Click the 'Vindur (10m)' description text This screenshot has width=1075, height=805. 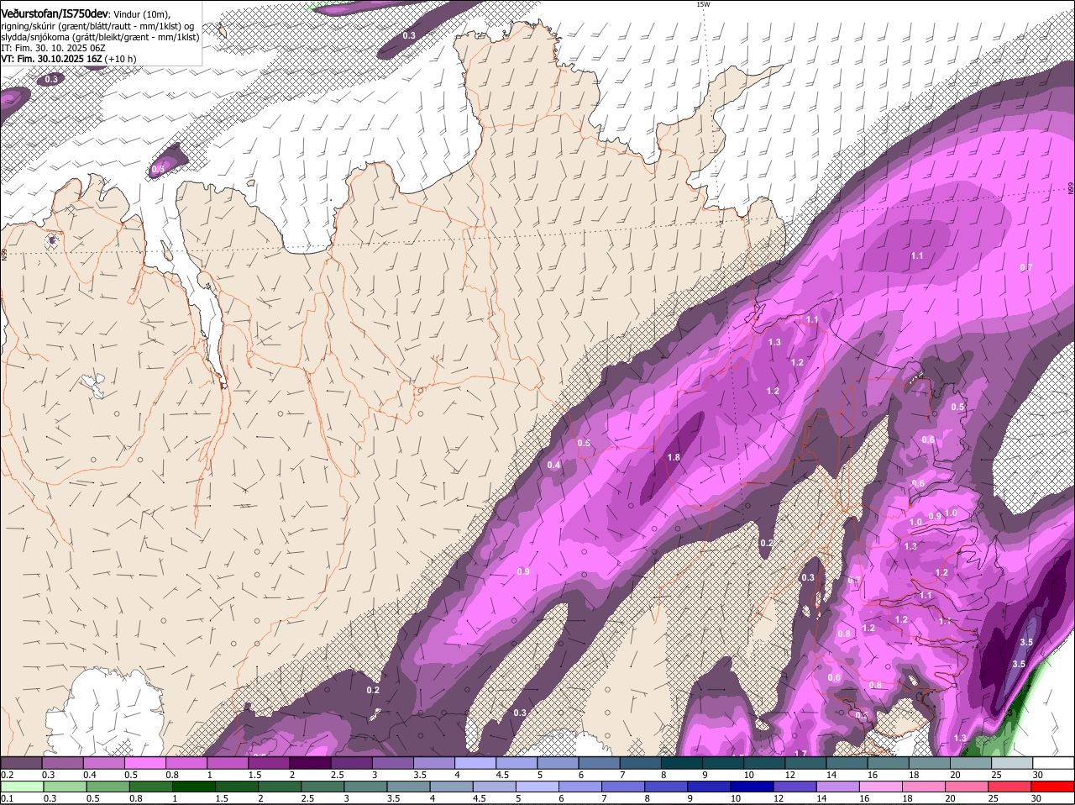141,14
